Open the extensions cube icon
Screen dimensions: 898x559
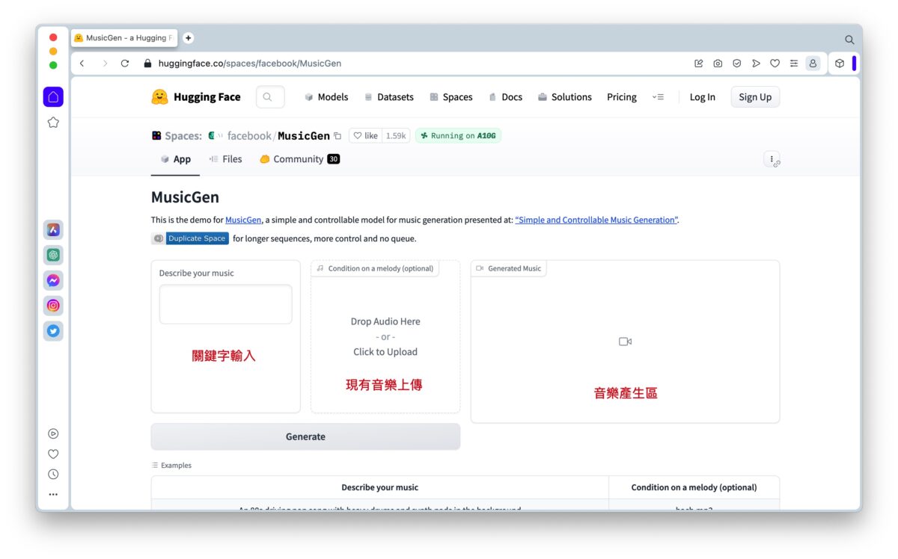pos(840,64)
